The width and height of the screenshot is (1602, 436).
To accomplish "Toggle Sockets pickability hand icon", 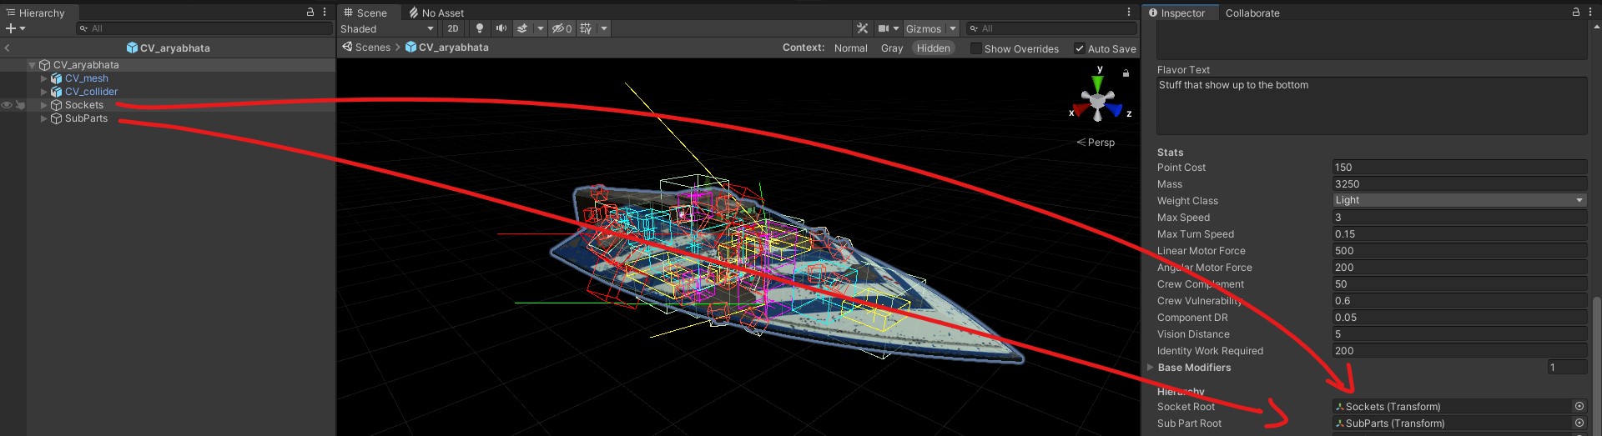I will coord(20,105).
